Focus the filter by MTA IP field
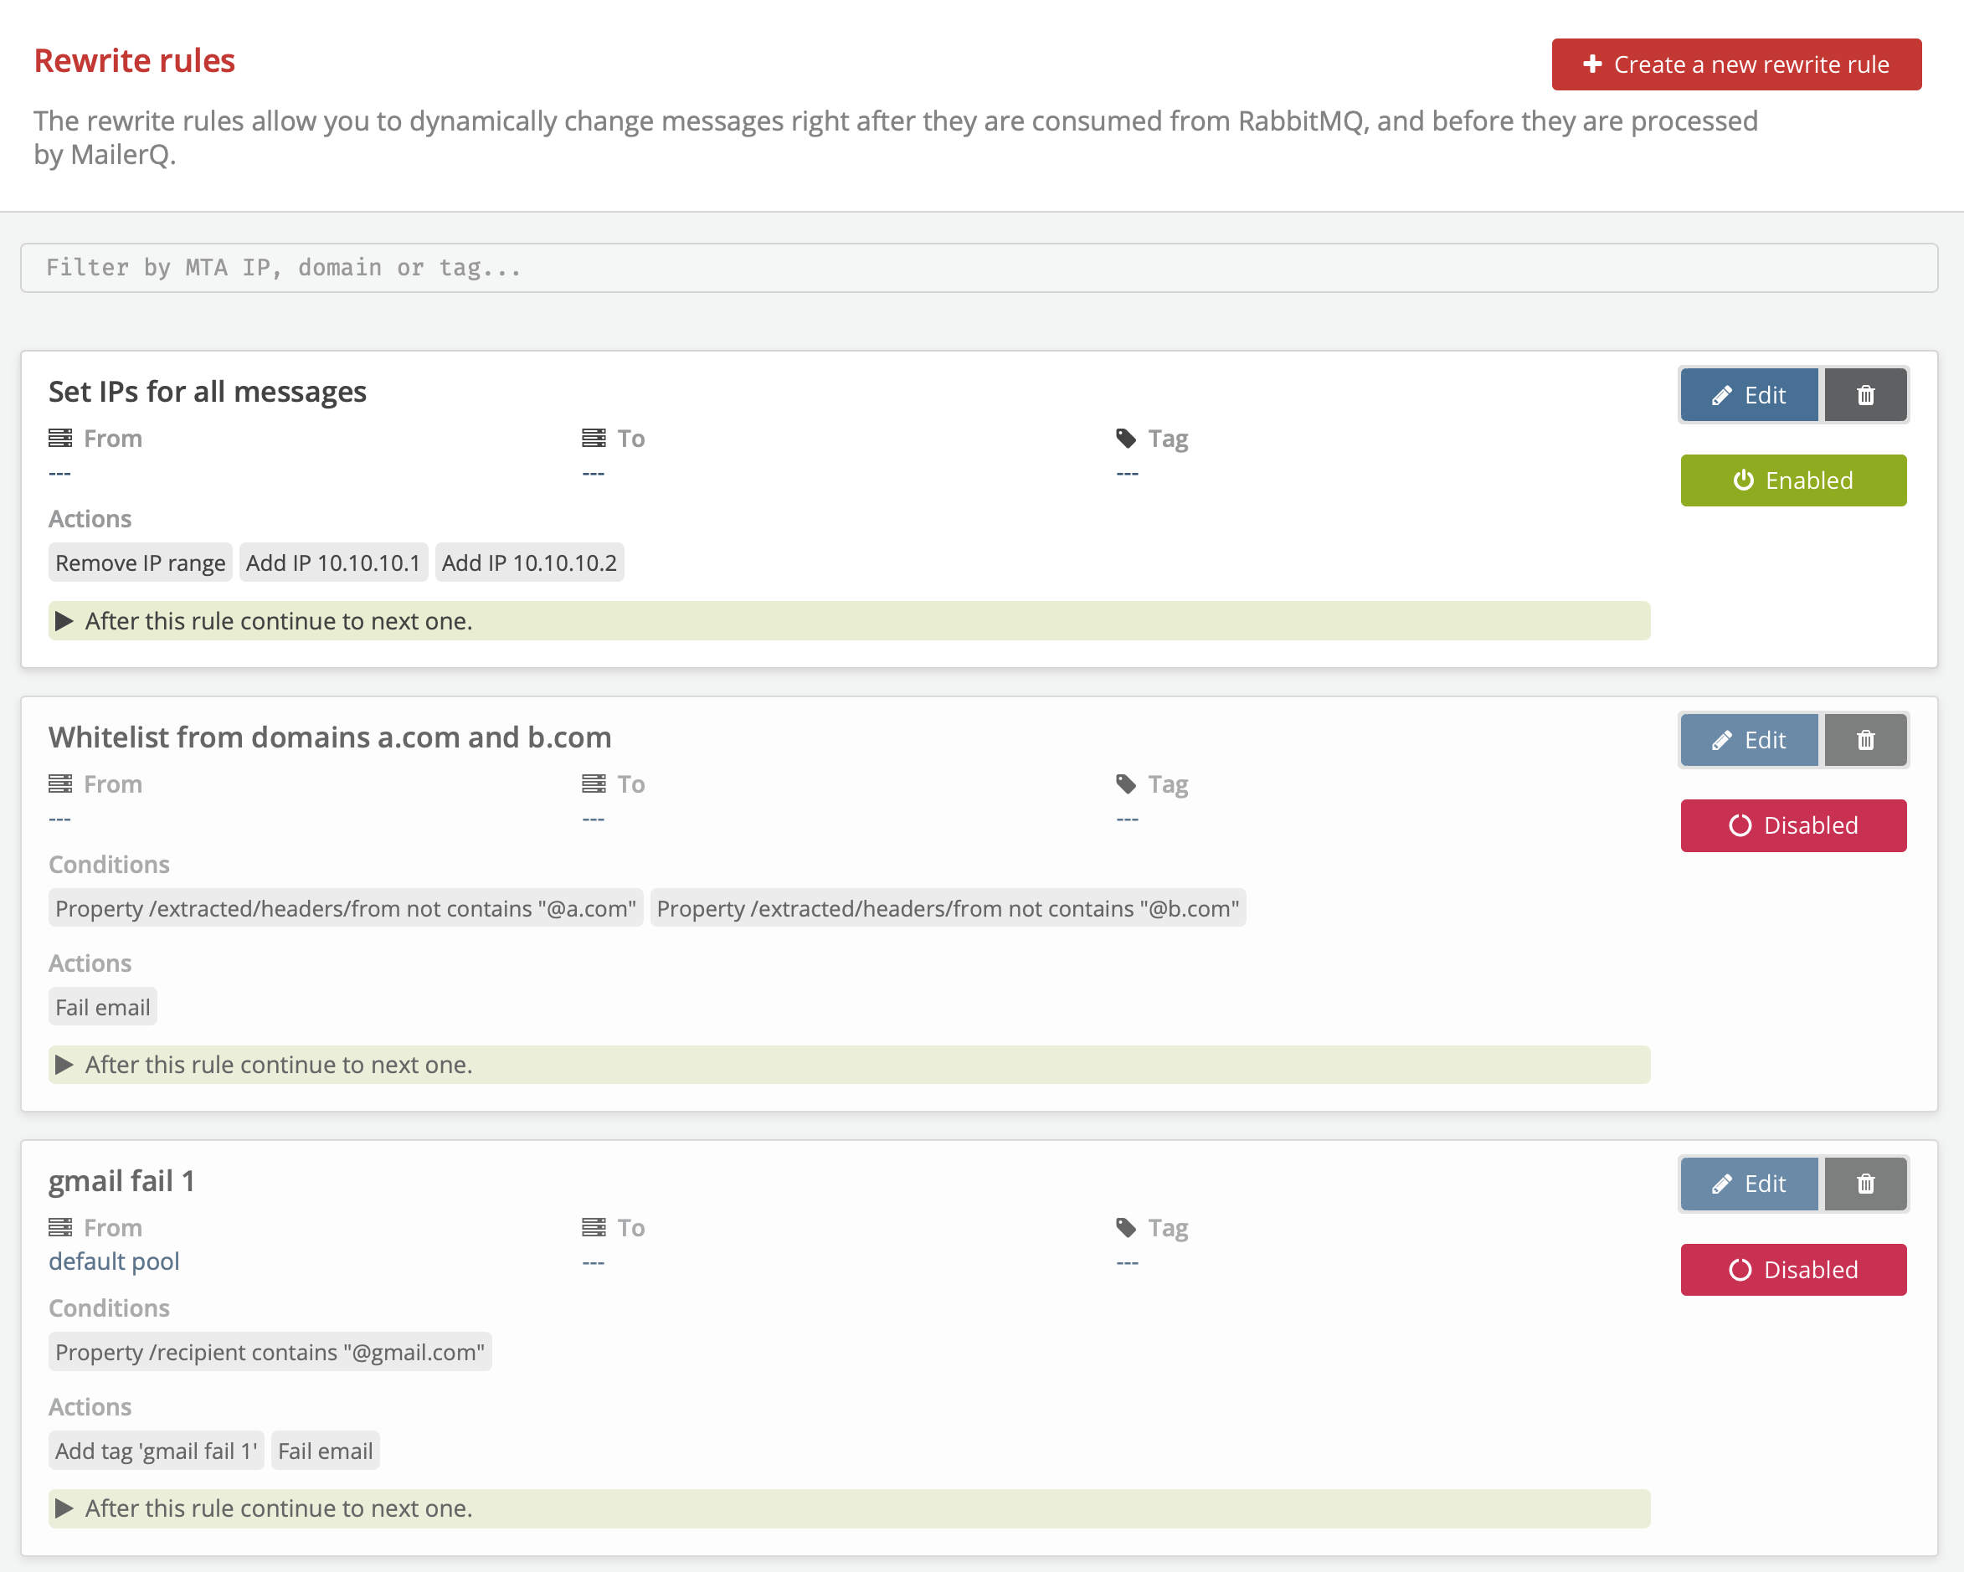This screenshot has width=1964, height=1572. (979, 268)
